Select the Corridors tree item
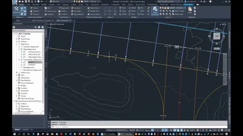 click(24, 88)
